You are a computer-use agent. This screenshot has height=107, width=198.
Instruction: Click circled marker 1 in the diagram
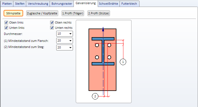123,62
